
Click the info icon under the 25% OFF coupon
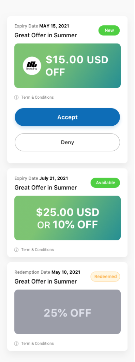pos(16,344)
